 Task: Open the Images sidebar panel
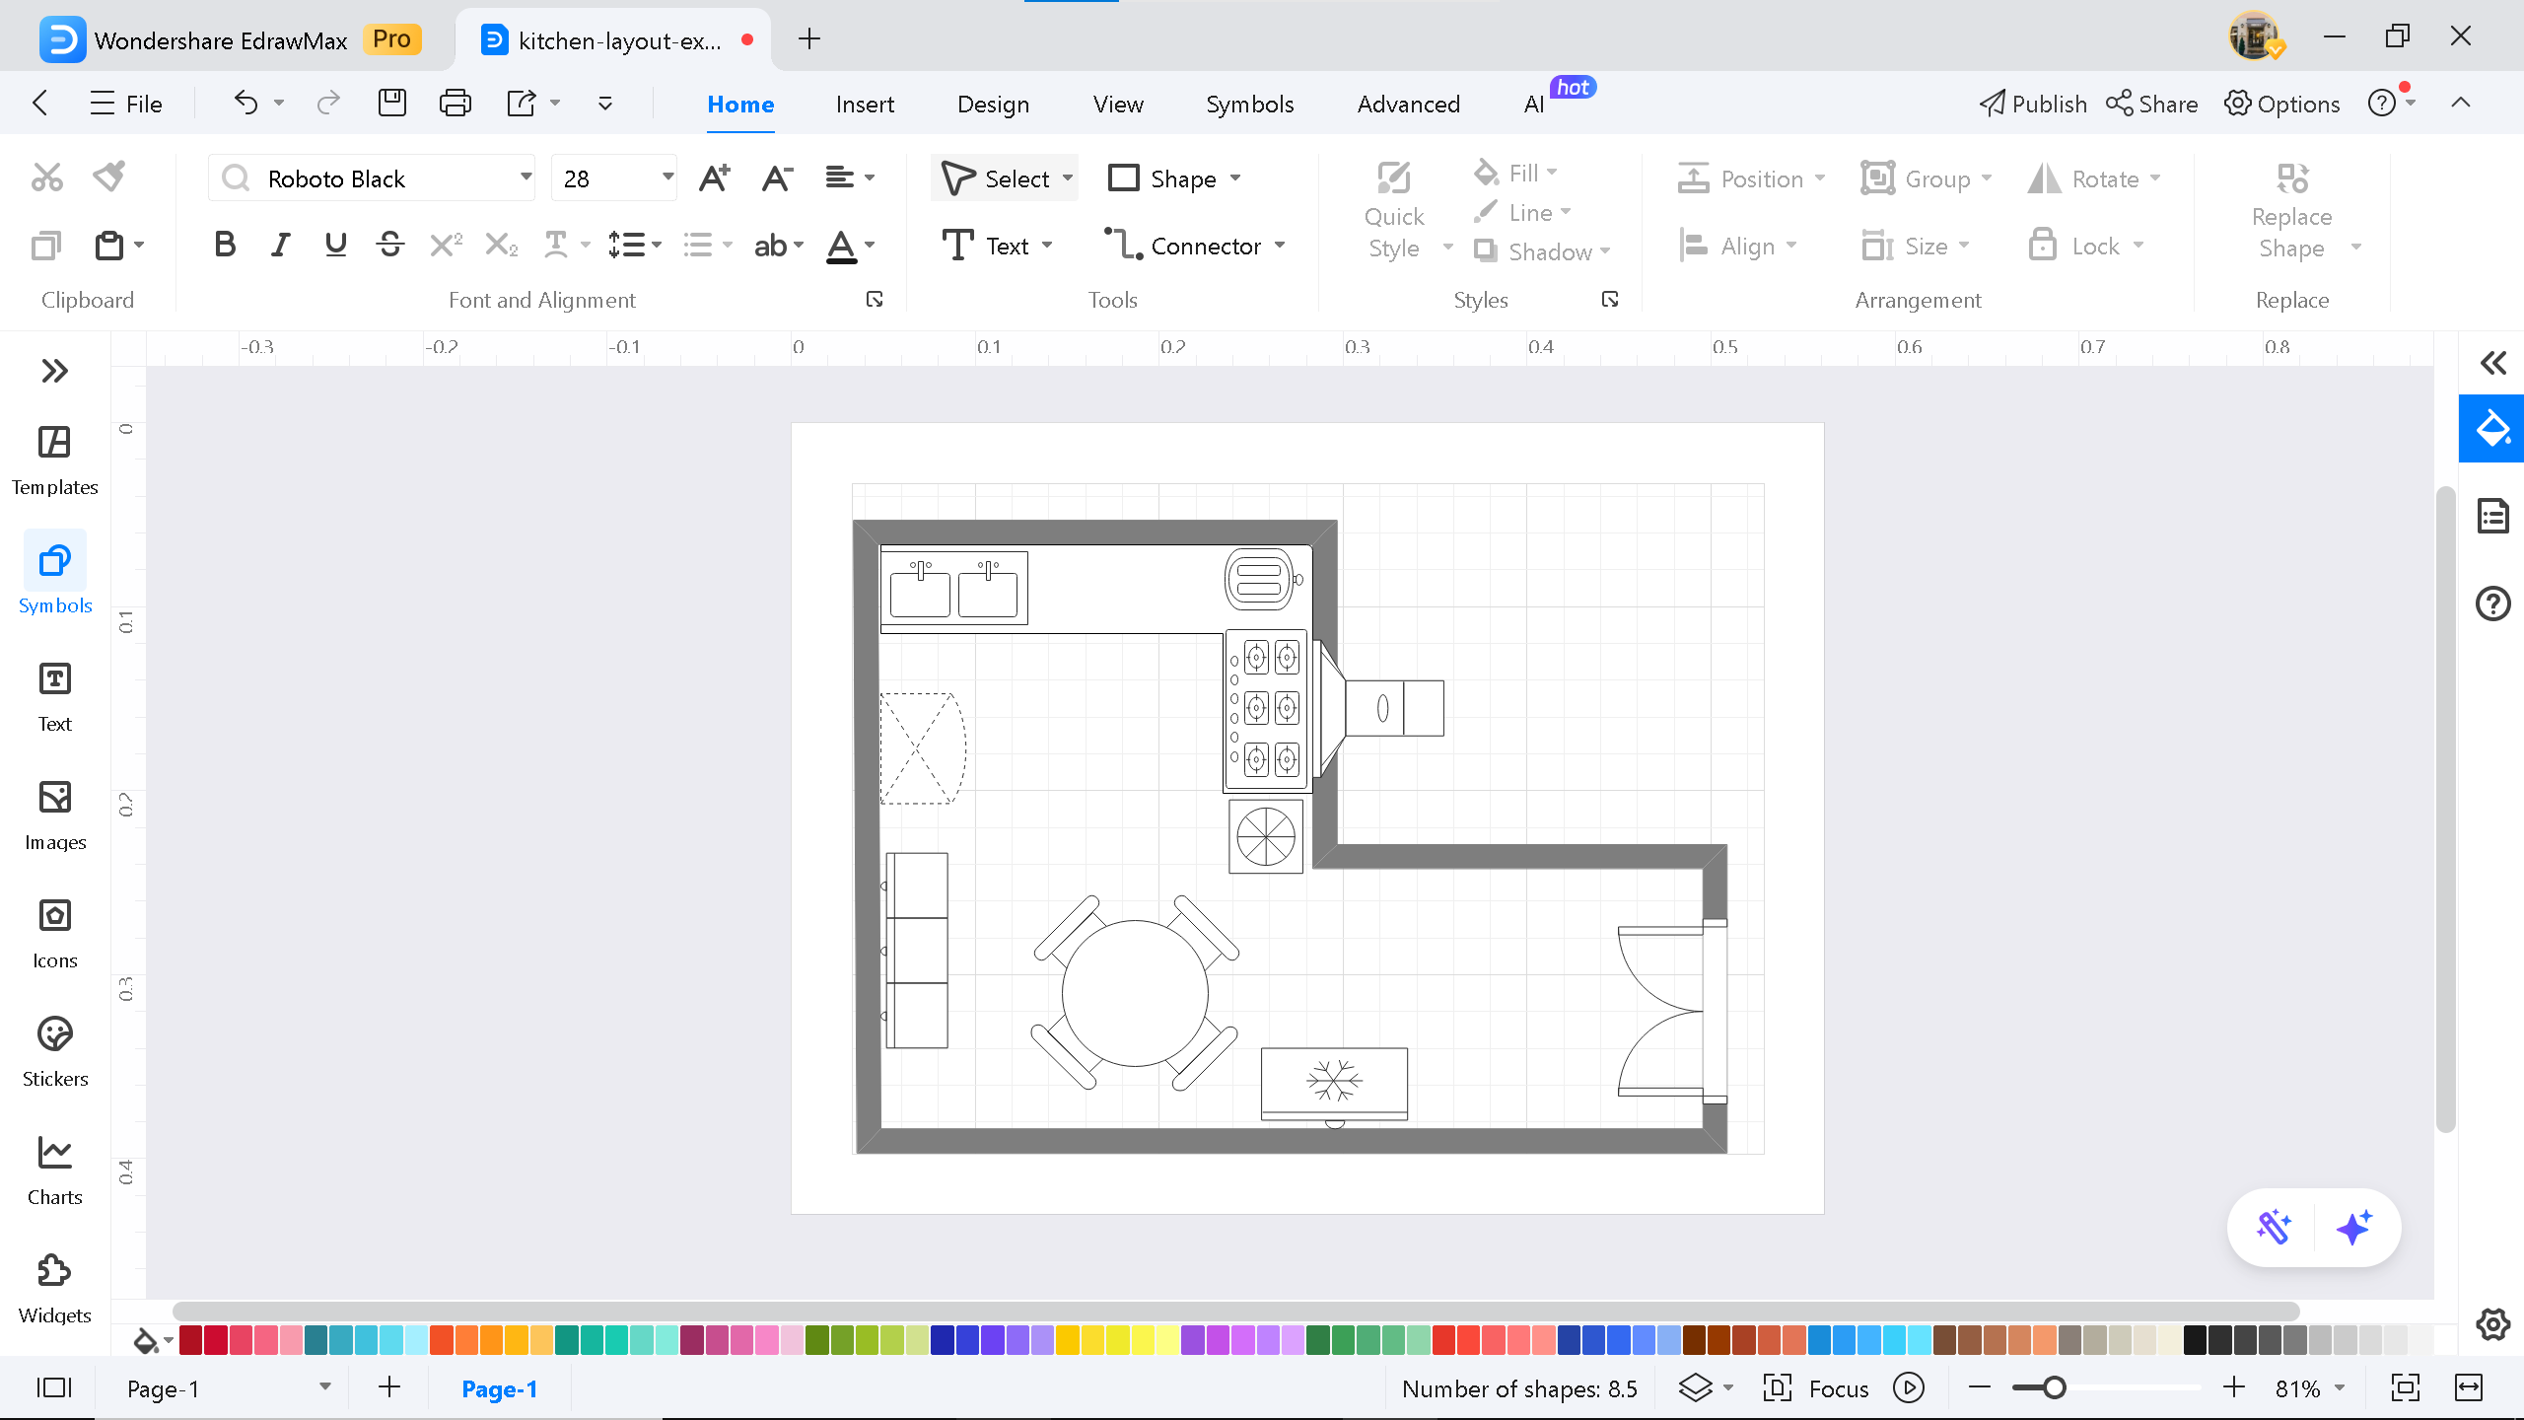[x=54, y=815]
